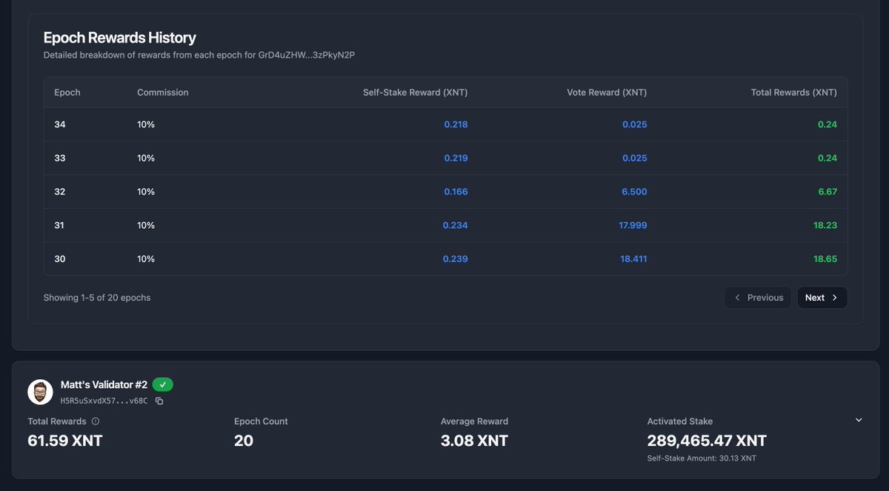Select the epoch 31 row number

pos(60,225)
